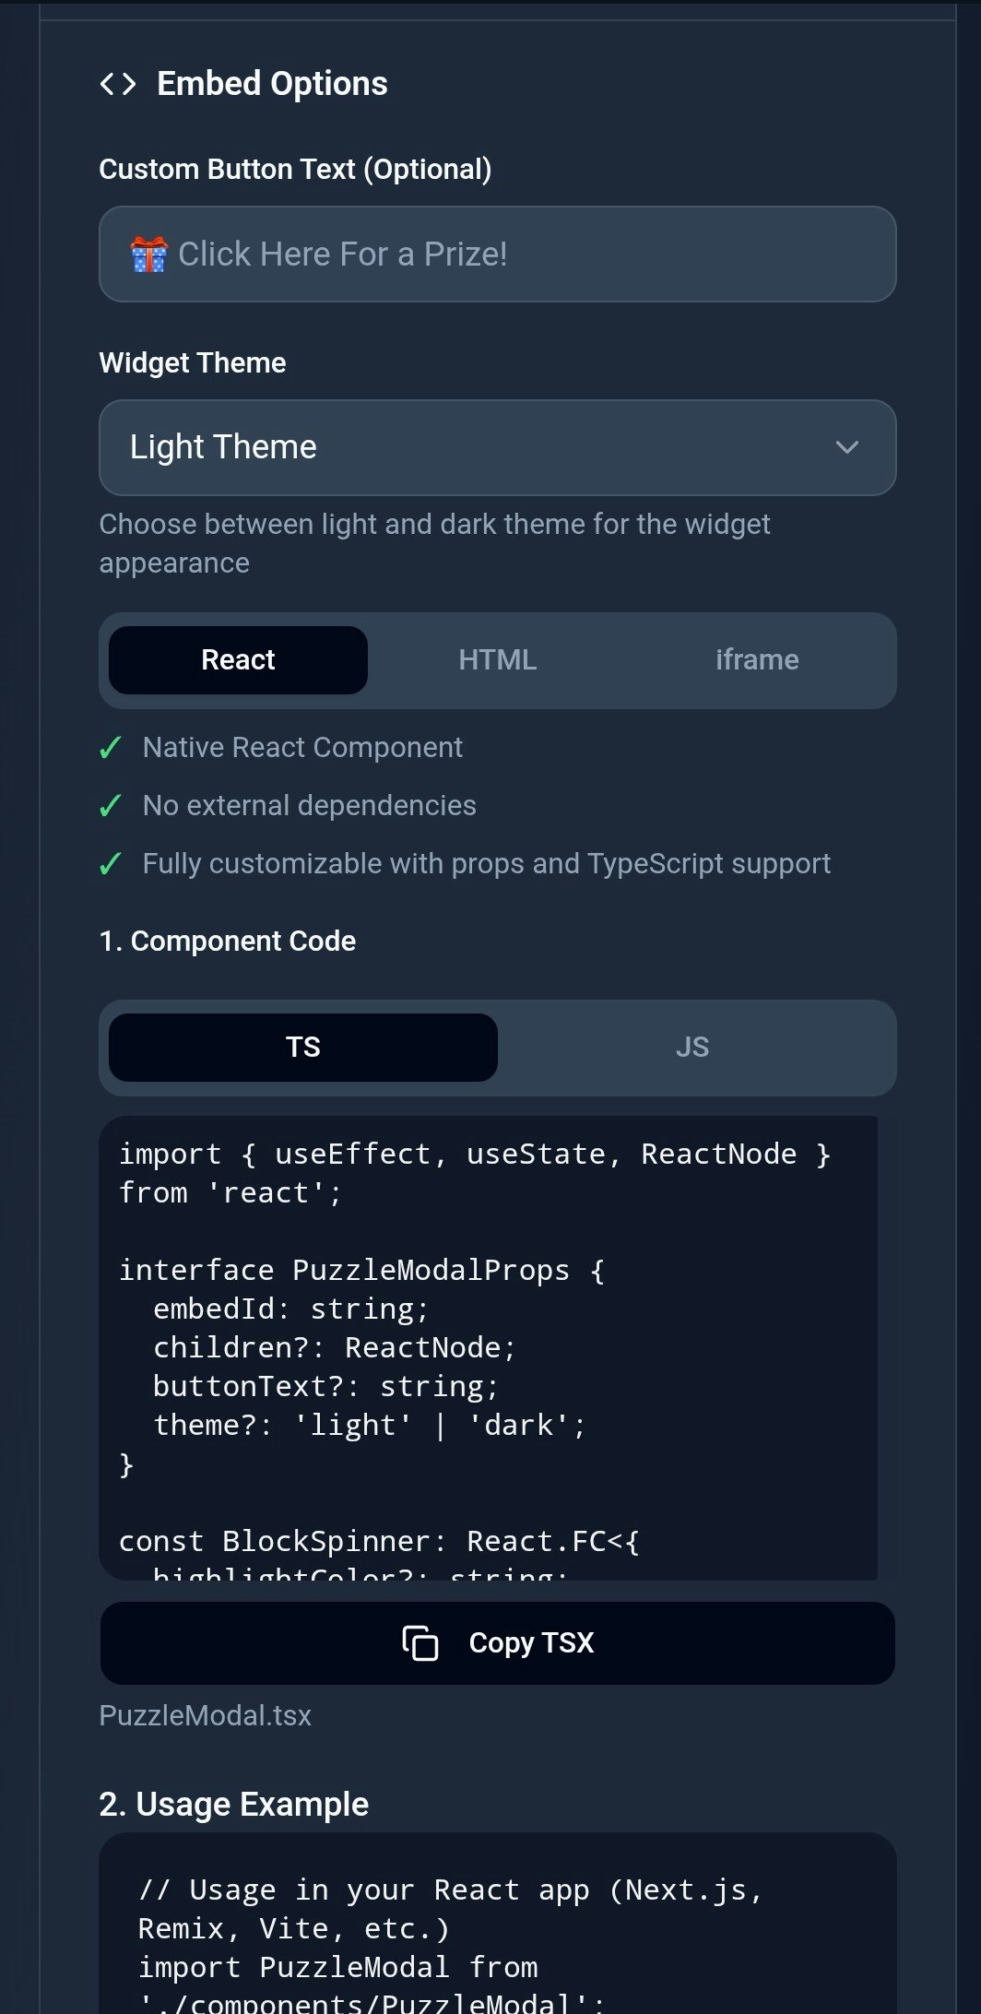
Task: Switch to the HTML embed tab
Action: click(x=498, y=660)
